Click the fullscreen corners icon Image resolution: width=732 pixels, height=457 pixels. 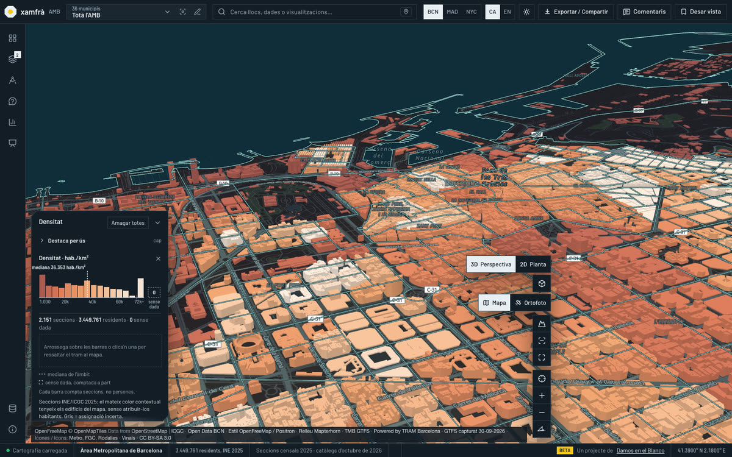(x=541, y=357)
